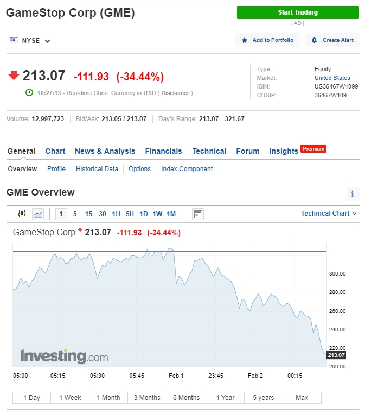Set chart range to 1 Month
The image size is (365, 413).
click(108, 397)
